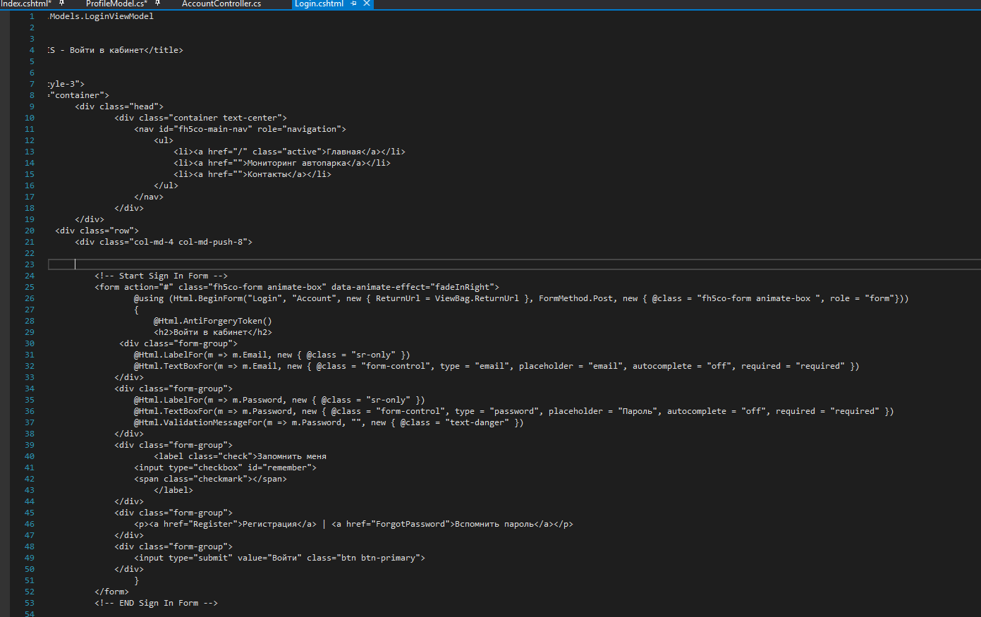The image size is (981, 617).
Task: Click the LabelFor m.Email line
Action: click(272, 355)
